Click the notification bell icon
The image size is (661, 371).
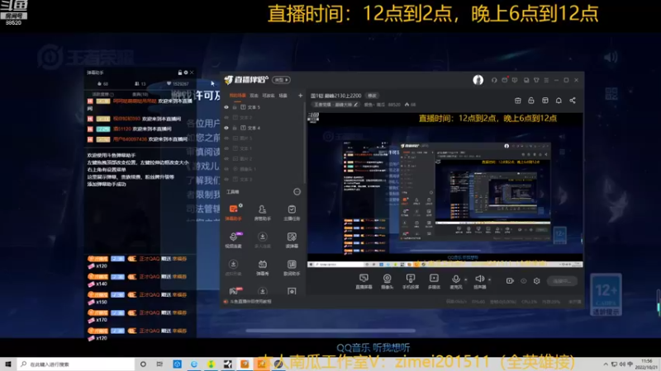(x=559, y=101)
